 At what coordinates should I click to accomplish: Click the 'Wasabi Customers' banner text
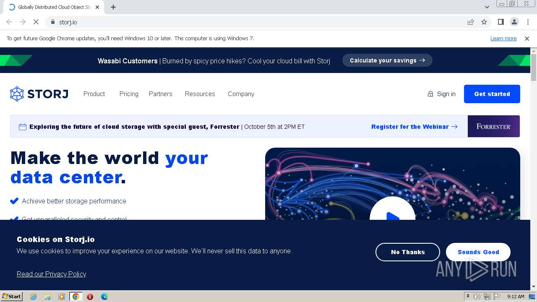128,61
